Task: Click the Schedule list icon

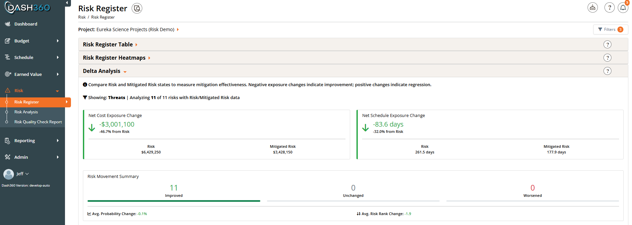Action: click(8, 57)
